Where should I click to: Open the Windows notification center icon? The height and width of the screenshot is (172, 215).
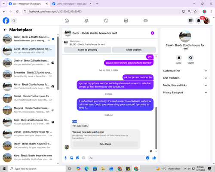(210, 169)
